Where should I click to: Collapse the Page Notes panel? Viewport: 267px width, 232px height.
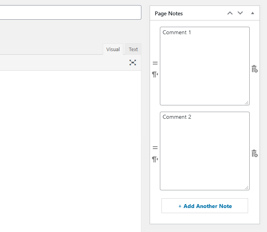(x=253, y=13)
